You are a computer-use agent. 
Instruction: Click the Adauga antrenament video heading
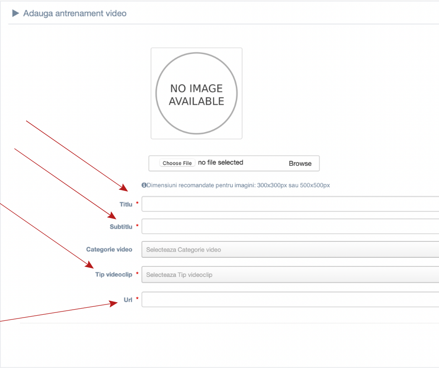75,14
